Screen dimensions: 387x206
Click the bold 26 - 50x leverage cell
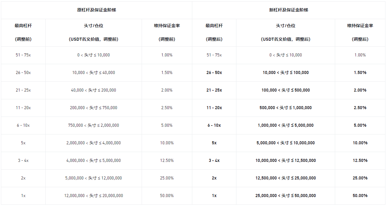tap(214, 72)
